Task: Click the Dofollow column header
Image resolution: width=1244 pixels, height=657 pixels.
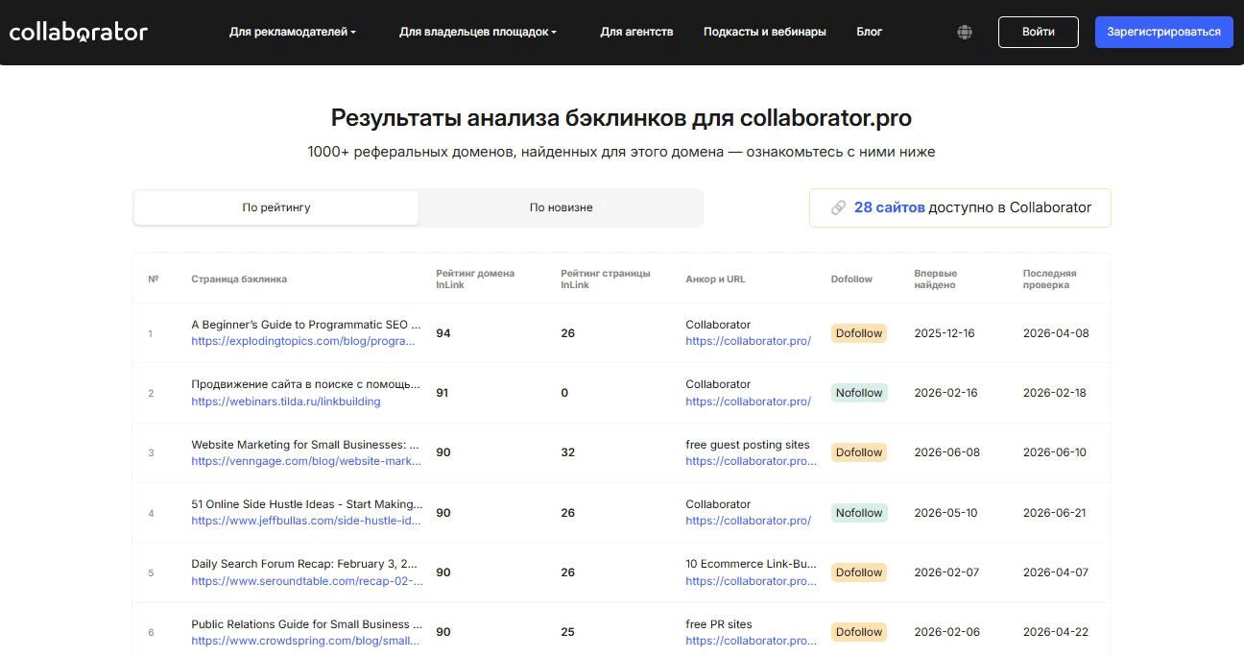Action: (x=851, y=280)
